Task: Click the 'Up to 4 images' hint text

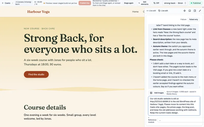Action: coord(181,93)
